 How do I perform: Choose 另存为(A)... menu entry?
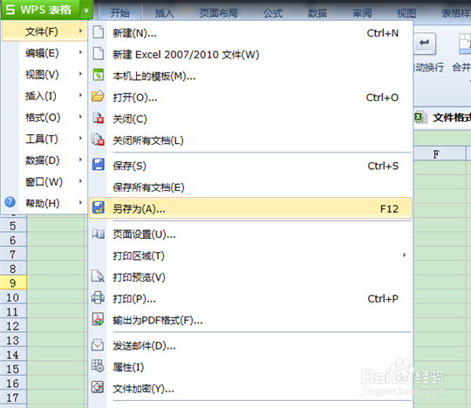click(250, 208)
